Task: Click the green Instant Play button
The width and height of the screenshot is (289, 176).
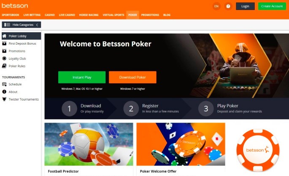Action: (82, 77)
